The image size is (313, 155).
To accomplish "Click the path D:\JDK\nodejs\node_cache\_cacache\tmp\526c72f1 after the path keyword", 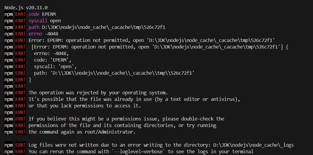I will 104,27.
